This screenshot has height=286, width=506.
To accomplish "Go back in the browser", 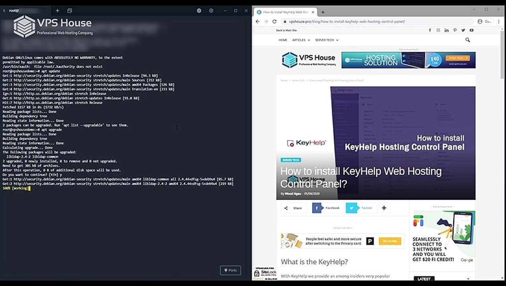I will [x=257, y=21].
